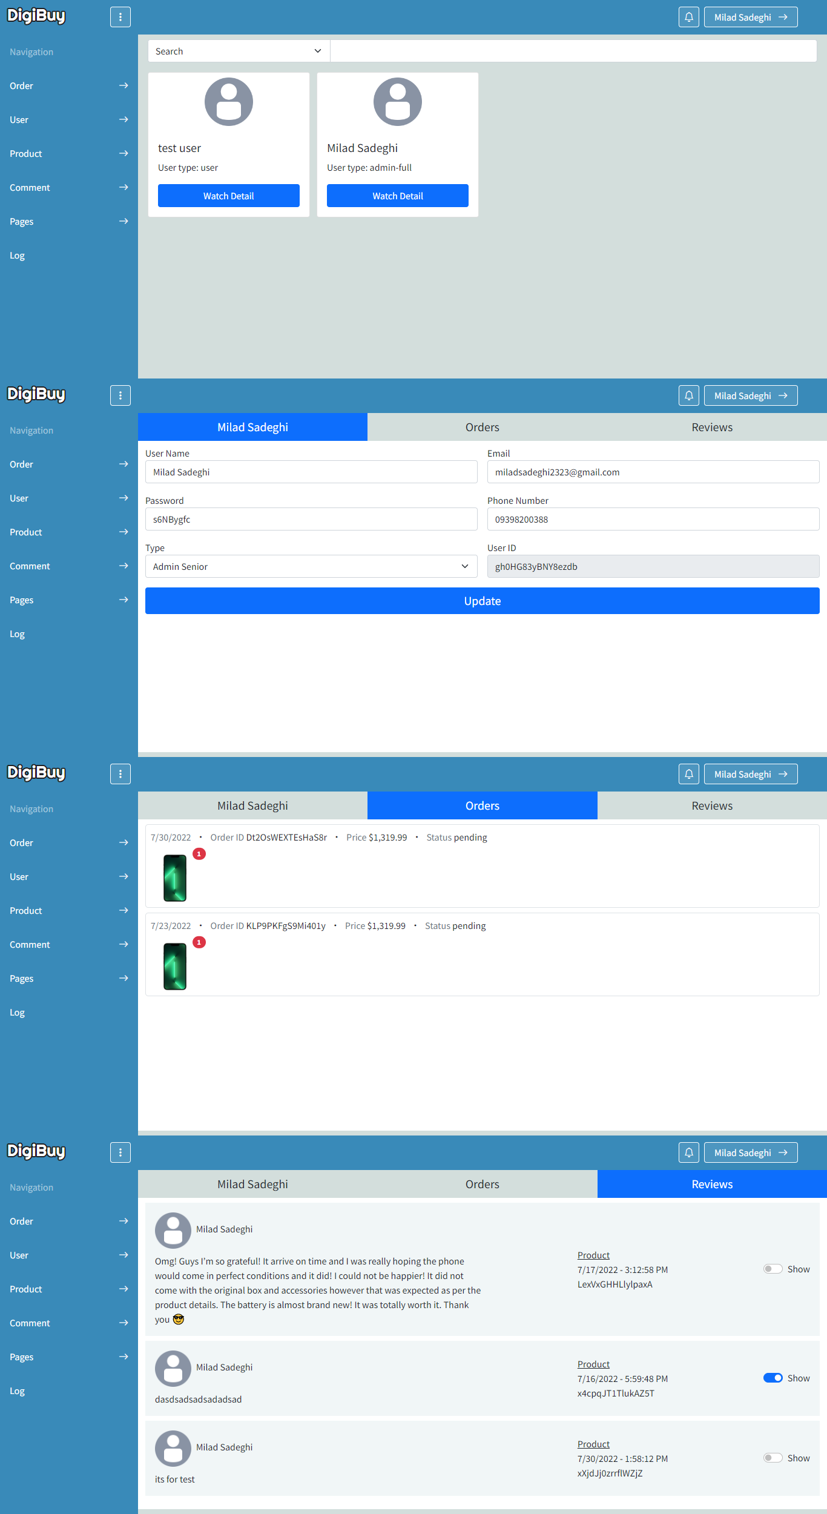This screenshot has width=827, height=1514.
Task: Select Orders tab on Reviews screen
Action: coord(483,1184)
